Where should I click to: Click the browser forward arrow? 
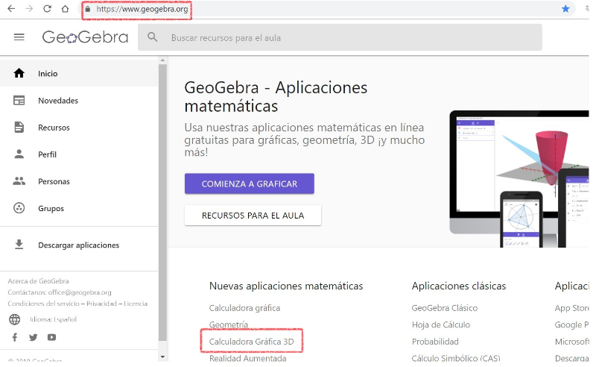point(29,9)
